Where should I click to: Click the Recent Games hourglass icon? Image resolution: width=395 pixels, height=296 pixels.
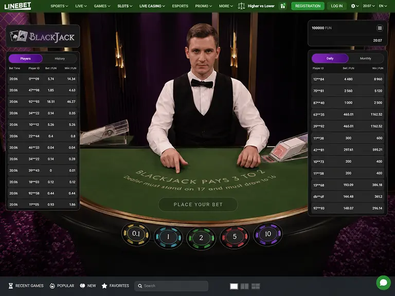(x=11, y=286)
